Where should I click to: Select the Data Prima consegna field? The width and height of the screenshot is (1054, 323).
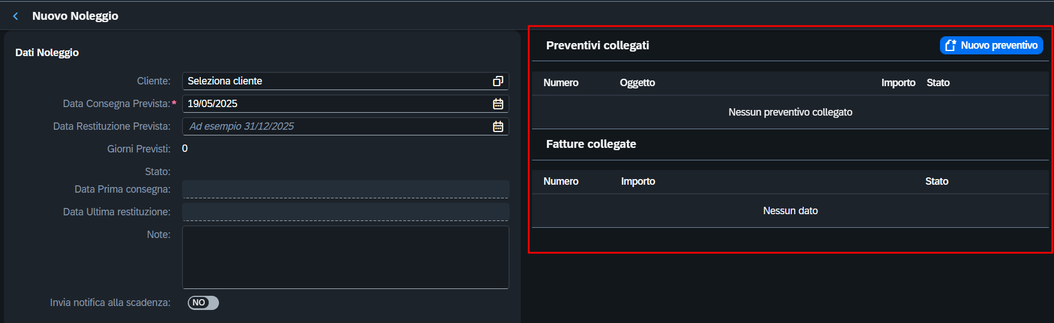(x=345, y=189)
